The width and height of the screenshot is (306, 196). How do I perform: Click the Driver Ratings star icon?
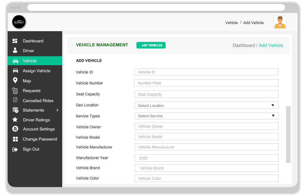point(15,119)
